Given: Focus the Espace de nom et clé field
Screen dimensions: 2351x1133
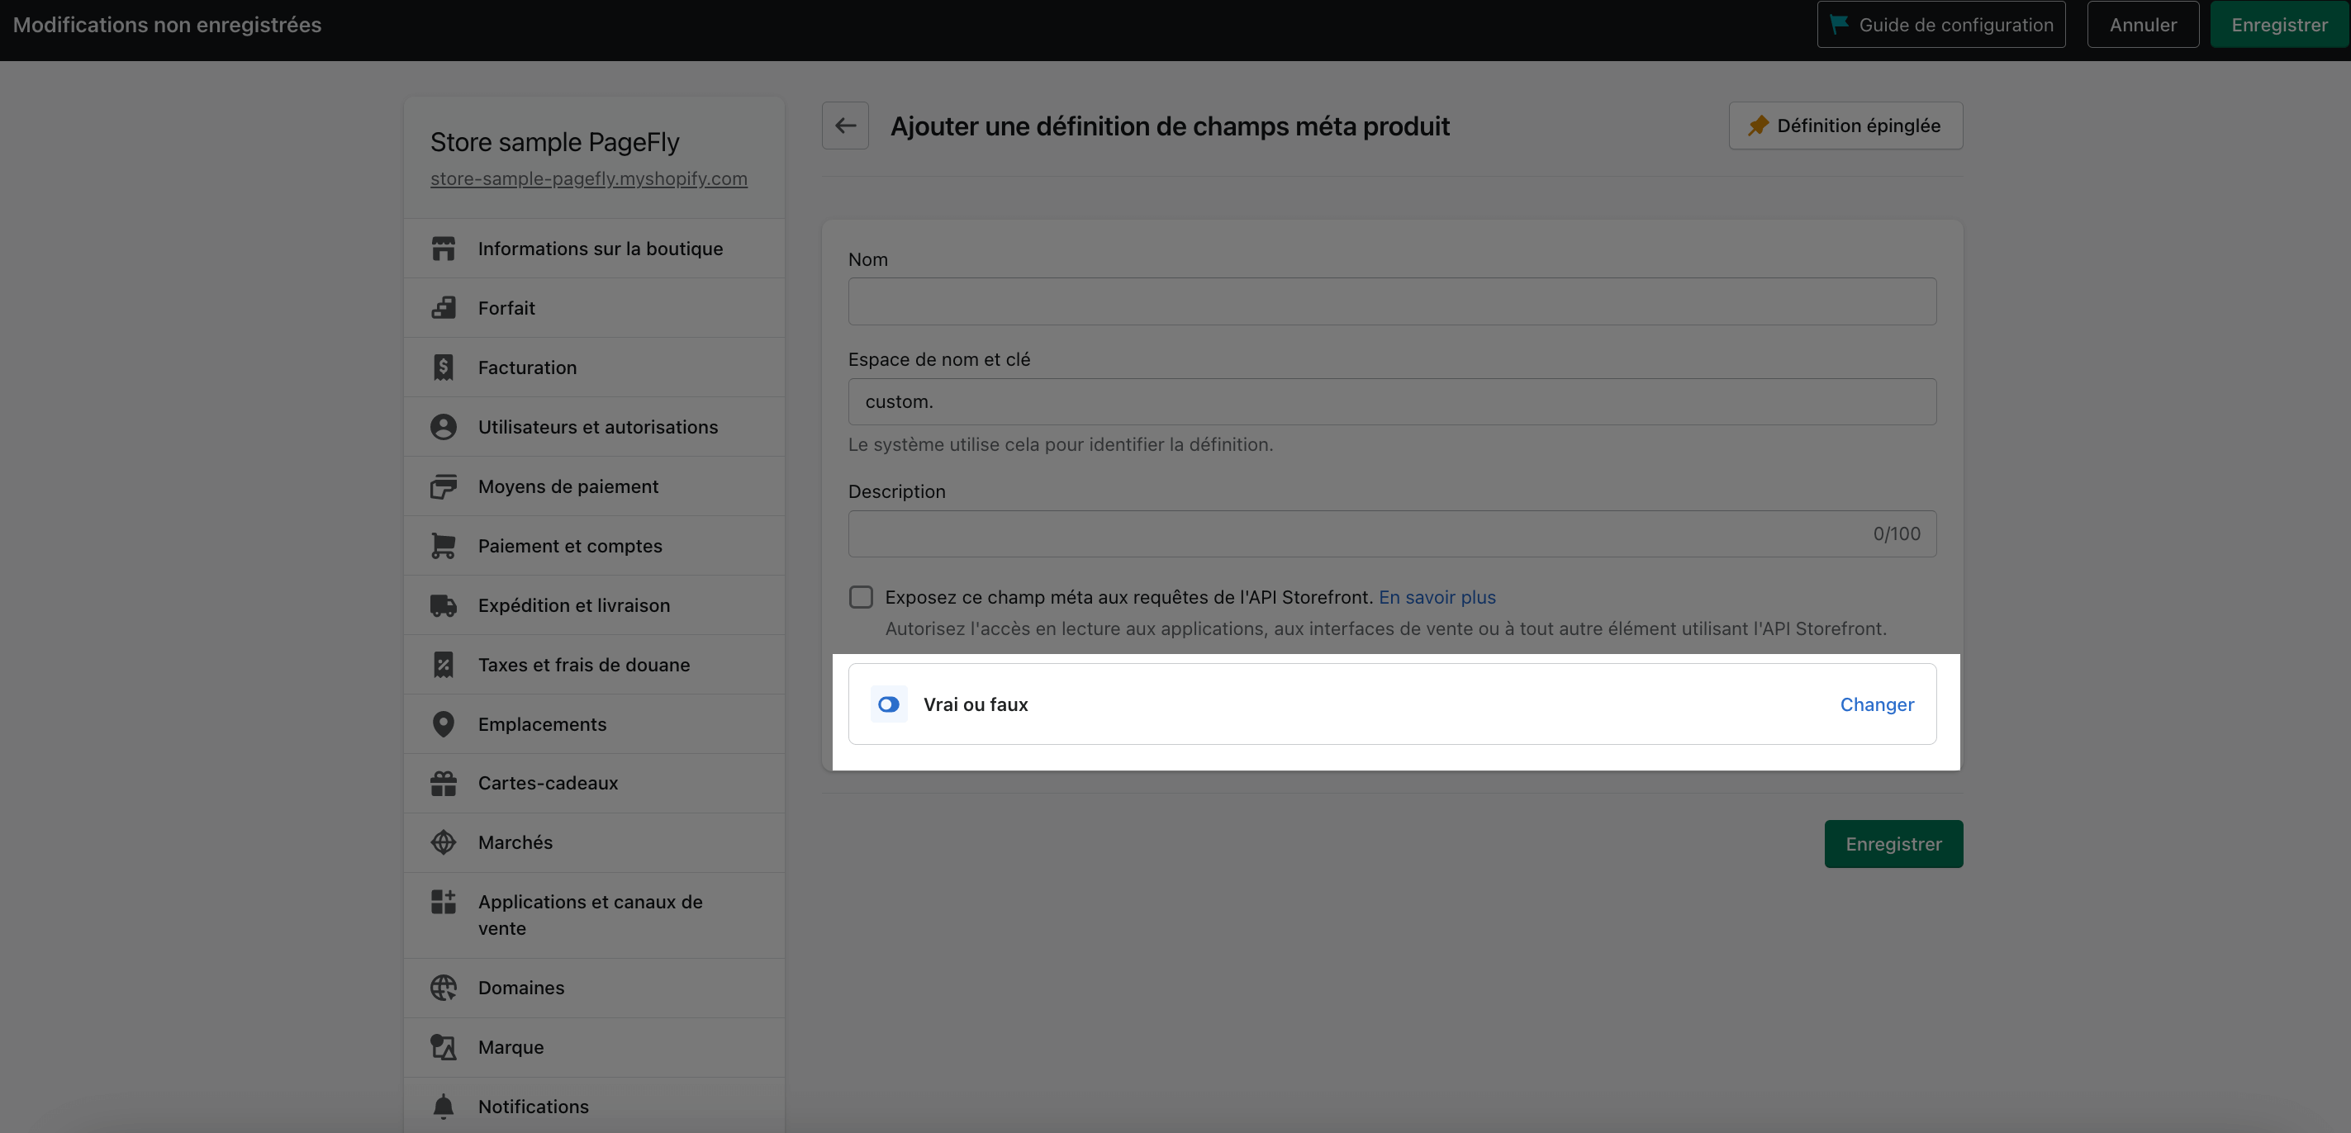Looking at the screenshot, I should click(x=1392, y=401).
